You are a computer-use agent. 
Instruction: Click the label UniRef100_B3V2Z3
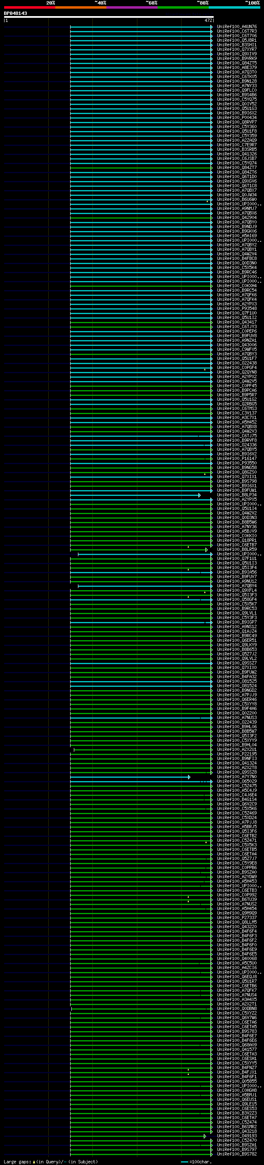click(237, 1113)
